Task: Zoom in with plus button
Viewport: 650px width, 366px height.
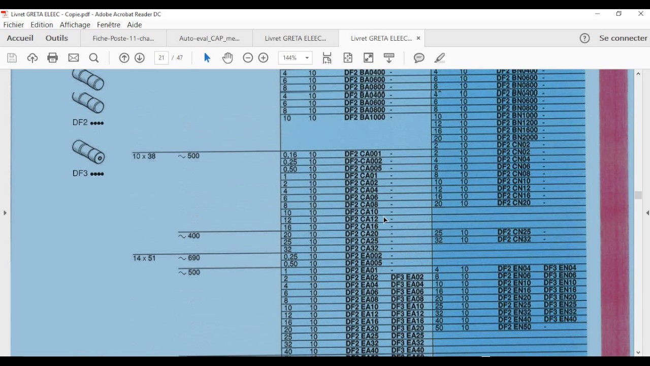Action: pyautogui.click(x=263, y=58)
